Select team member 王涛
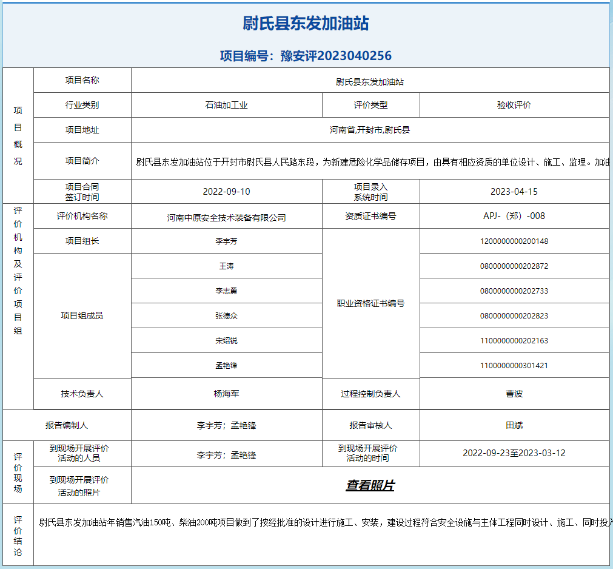 point(226,266)
